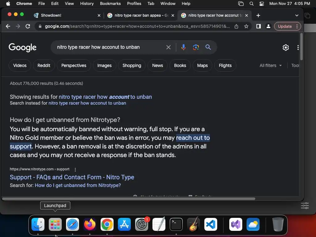The image size is (316, 237).
Task: Open the History menu
Action: coord(87,3)
